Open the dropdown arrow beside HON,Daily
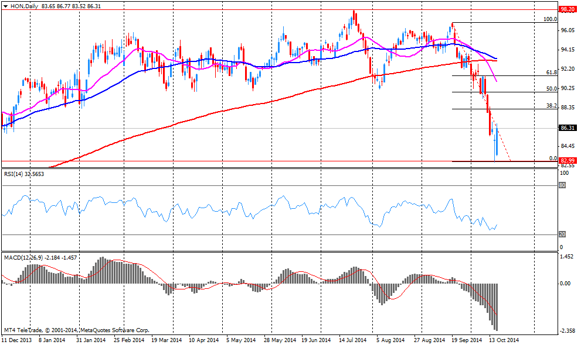The image size is (581, 345). (x=5, y=5)
